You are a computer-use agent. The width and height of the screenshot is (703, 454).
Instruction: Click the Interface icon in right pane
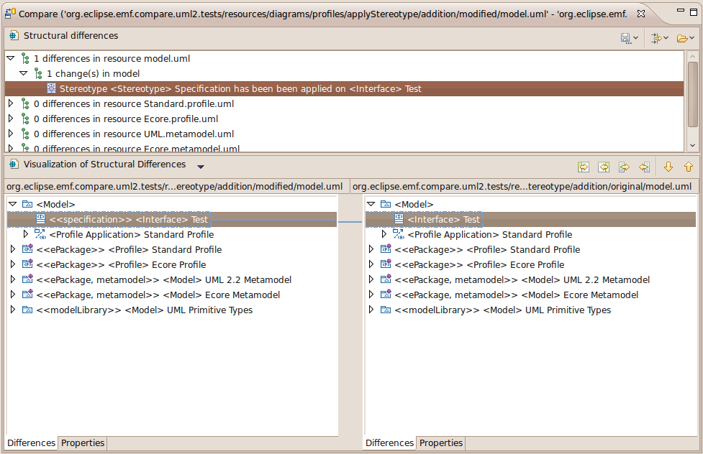point(399,219)
